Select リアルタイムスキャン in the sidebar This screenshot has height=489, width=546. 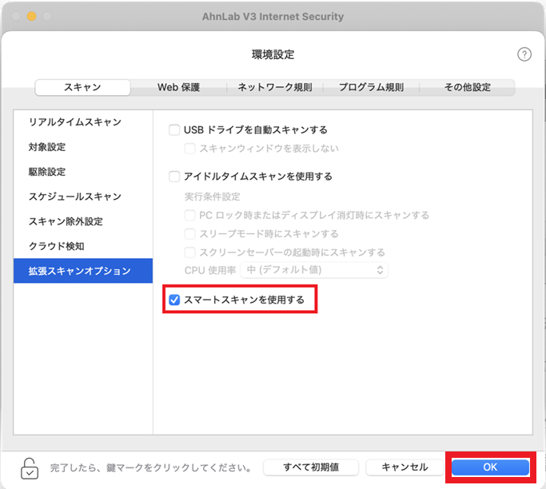(83, 122)
